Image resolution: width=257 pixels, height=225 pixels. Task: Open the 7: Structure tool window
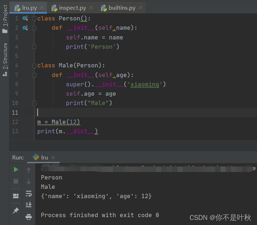tap(5, 59)
